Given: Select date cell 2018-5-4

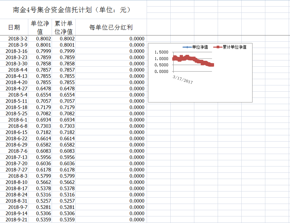Looking at the screenshot, I should click(x=14, y=95).
